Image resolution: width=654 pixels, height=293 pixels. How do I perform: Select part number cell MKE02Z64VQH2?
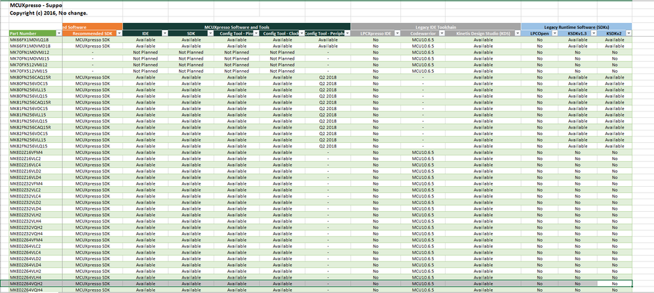(35, 284)
